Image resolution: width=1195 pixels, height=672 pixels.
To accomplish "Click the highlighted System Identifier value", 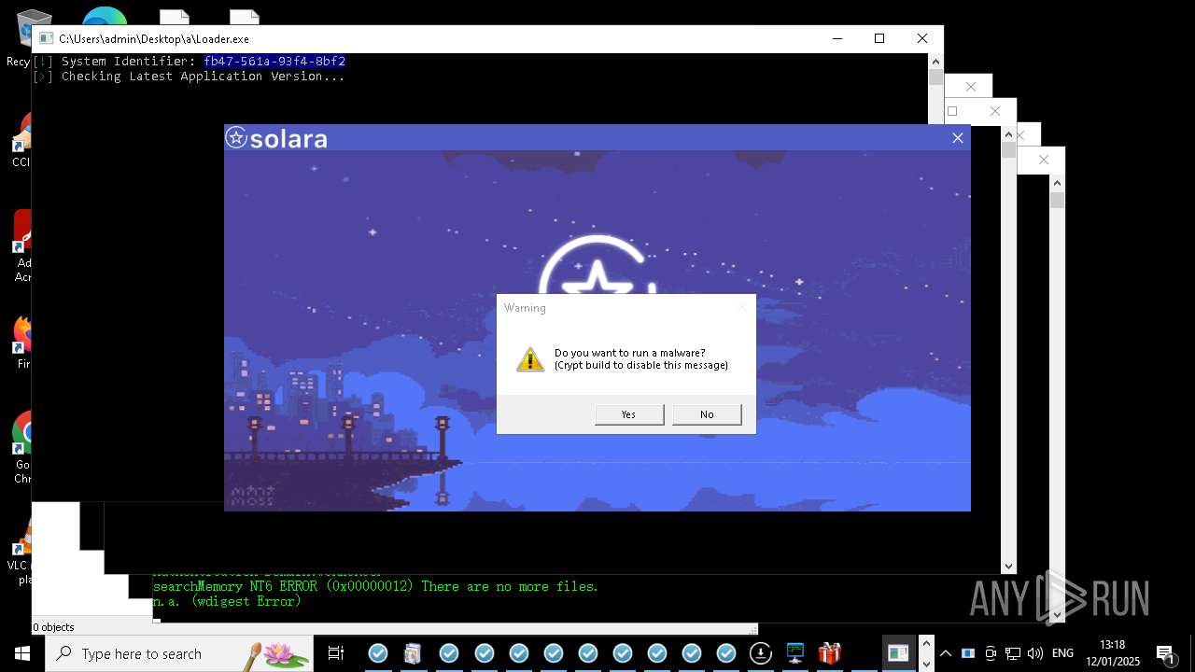I will pyautogui.click(x=274, y=62).
